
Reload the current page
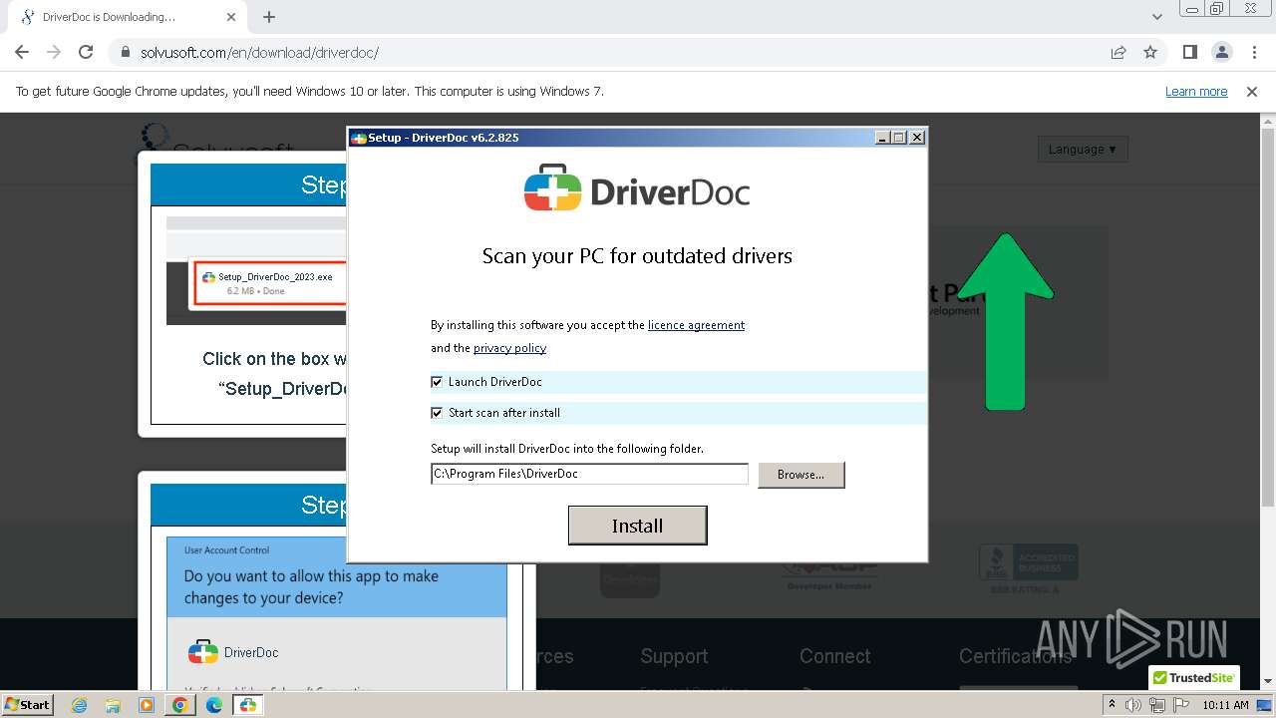[x=86, y=52]
